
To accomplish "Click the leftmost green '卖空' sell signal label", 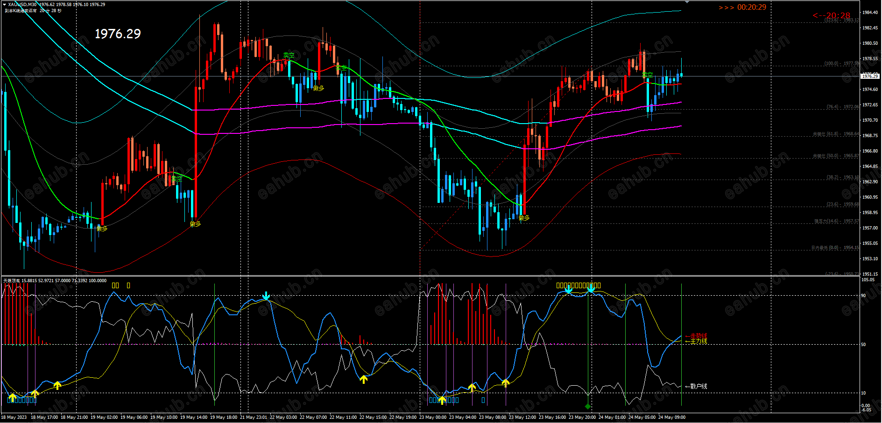I will [176, 179].
